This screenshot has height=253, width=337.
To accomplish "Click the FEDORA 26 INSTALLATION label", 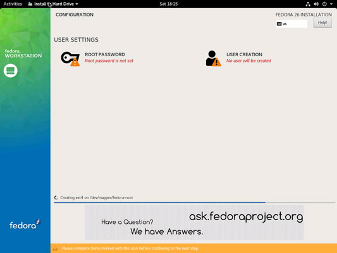I will point(303,15).
